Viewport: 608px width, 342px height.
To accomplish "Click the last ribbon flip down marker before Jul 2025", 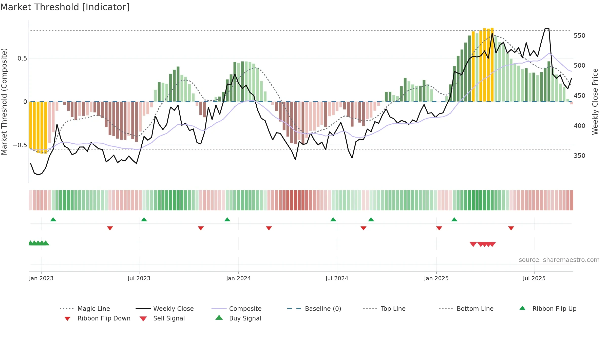I will coord(511,228).
